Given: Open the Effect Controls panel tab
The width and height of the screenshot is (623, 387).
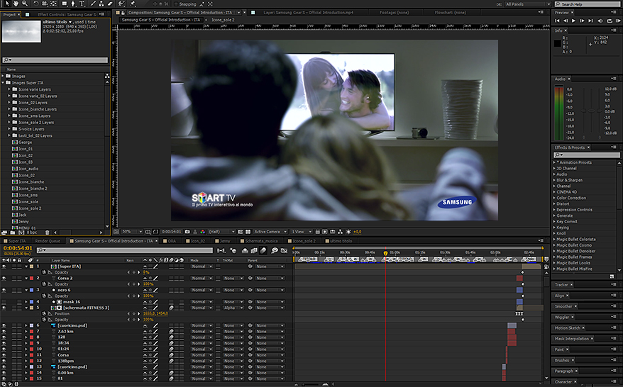Looking at the screenshot, I should point(67,14).
